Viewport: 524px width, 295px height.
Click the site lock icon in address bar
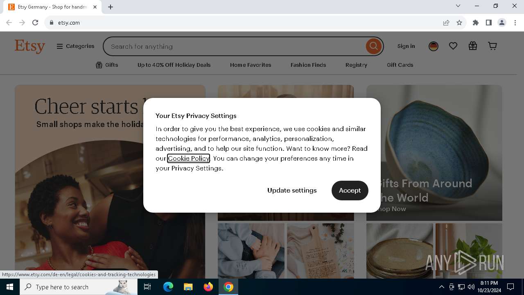(x=52, y=23)
